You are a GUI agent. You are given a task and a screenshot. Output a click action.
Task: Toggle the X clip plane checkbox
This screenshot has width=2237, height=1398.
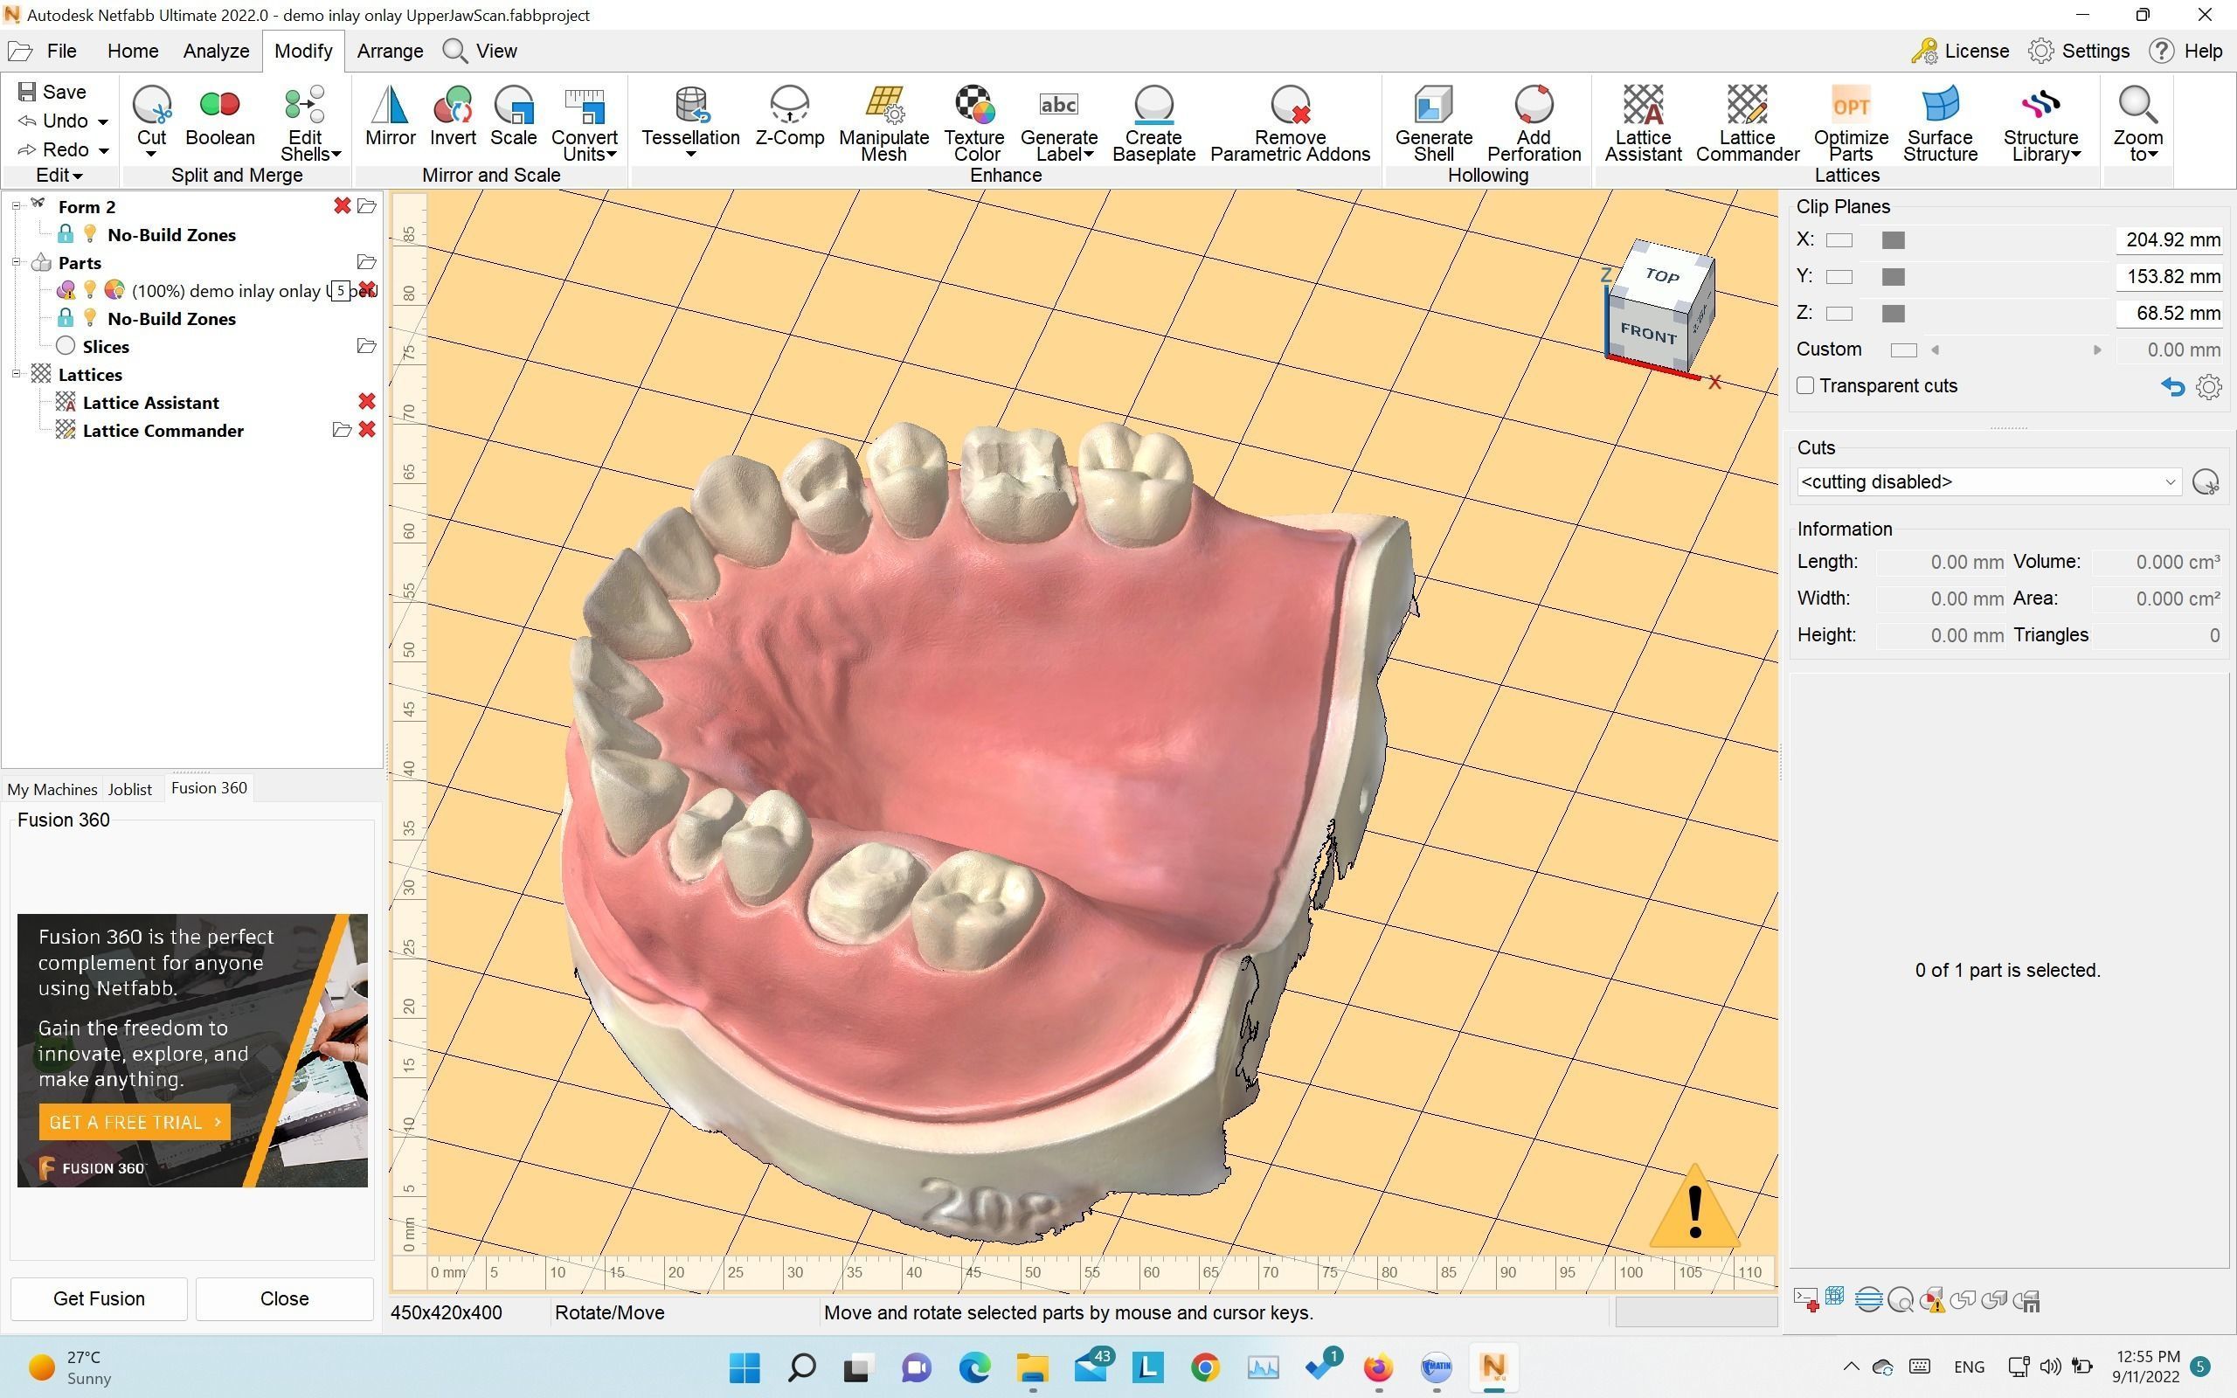click(1839, 240)
